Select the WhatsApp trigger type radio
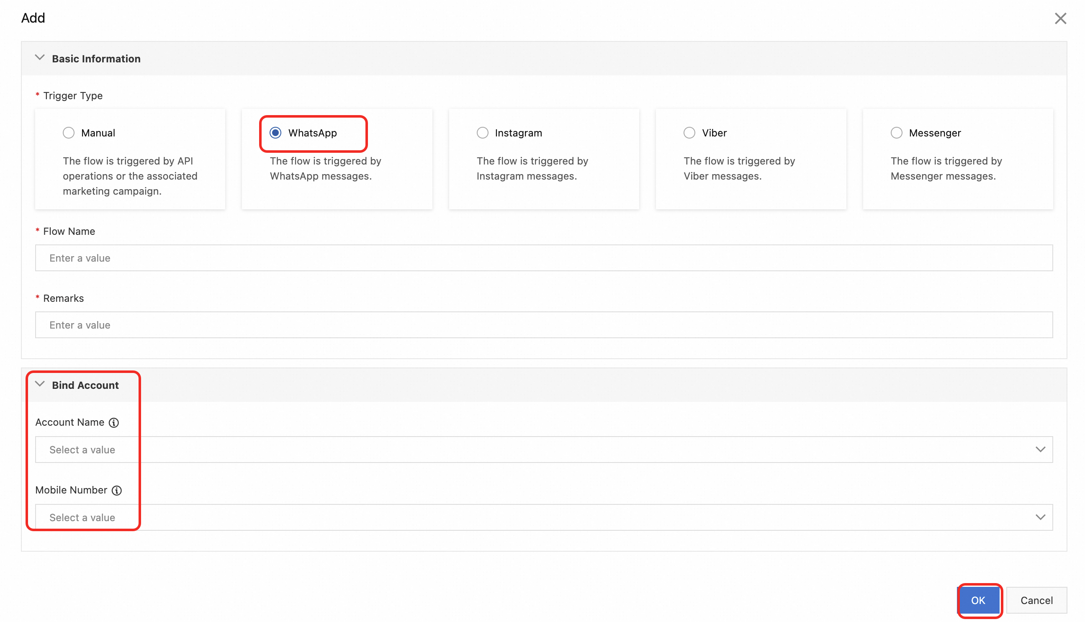The image size is (1085, 622). tap(275, 133)
